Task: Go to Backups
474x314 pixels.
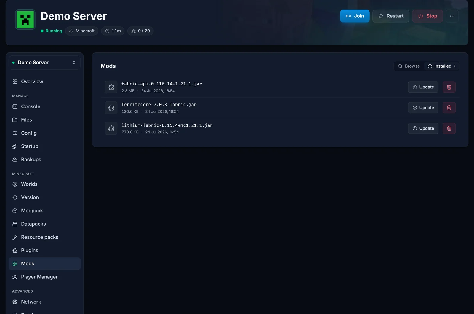Action: coord(44,160)
